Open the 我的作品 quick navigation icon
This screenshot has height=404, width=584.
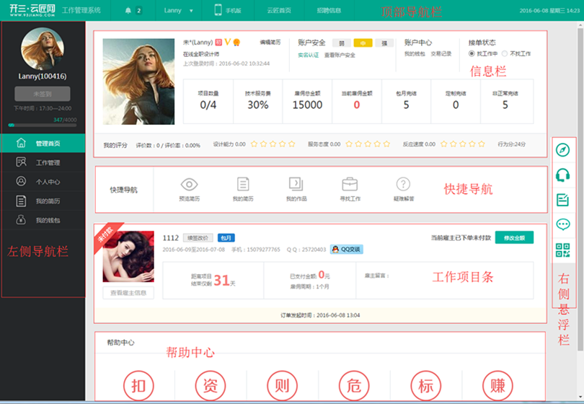(296, 184)
